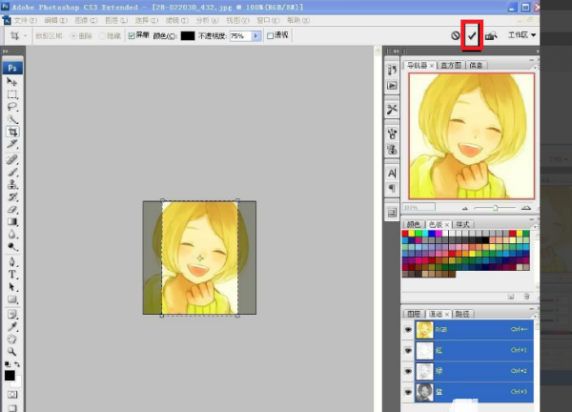Switch to the 样式 tab
This screenshot has width=572, height=412.
[x=462, y=224]
